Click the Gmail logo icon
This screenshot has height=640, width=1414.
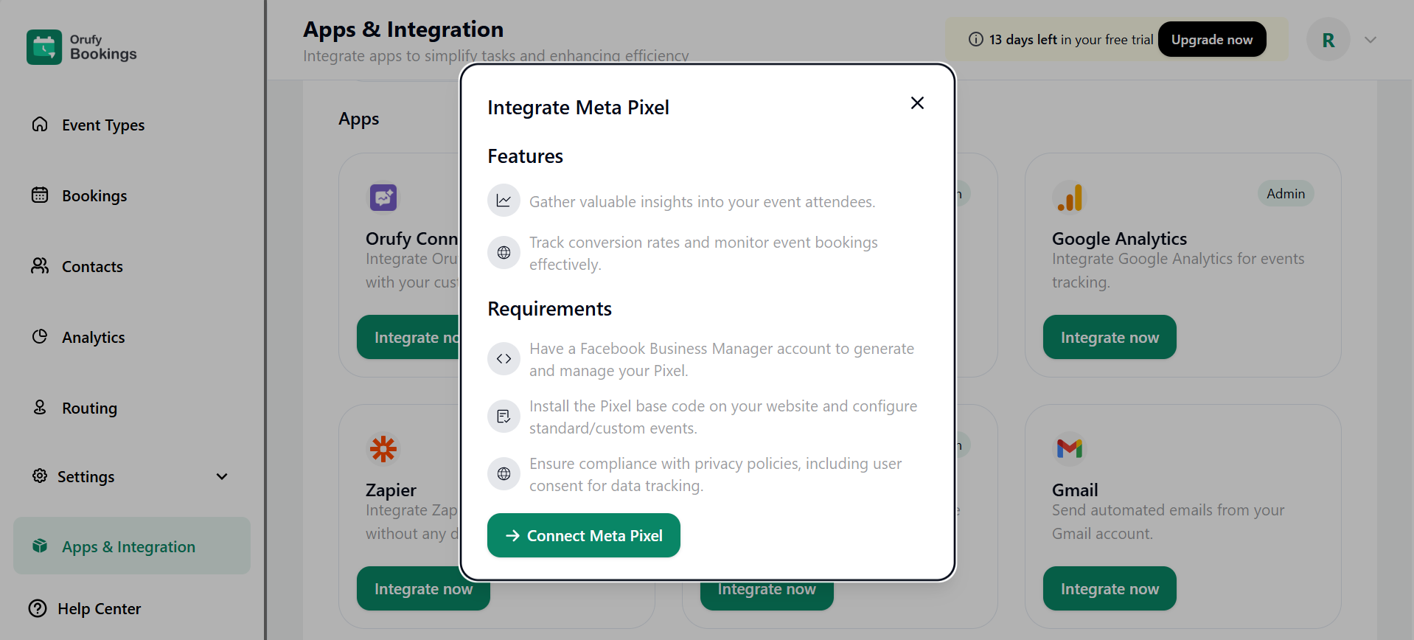[1070, 448]
